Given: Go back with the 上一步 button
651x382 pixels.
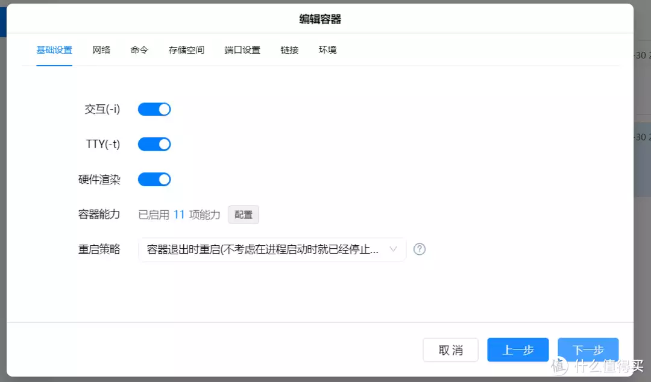Looking at the screenshot, I should click(518, 350).
